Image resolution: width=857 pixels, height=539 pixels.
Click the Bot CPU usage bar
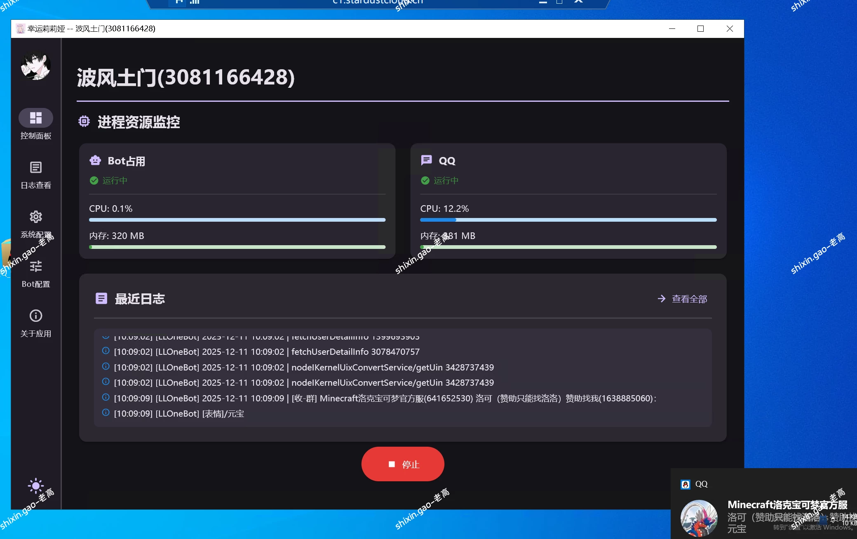coord(237,220)
